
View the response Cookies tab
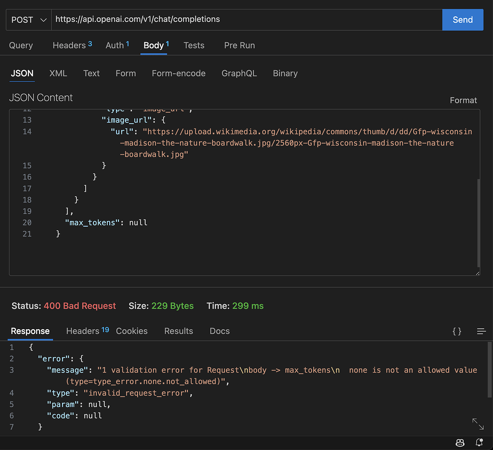coord(131,331)
